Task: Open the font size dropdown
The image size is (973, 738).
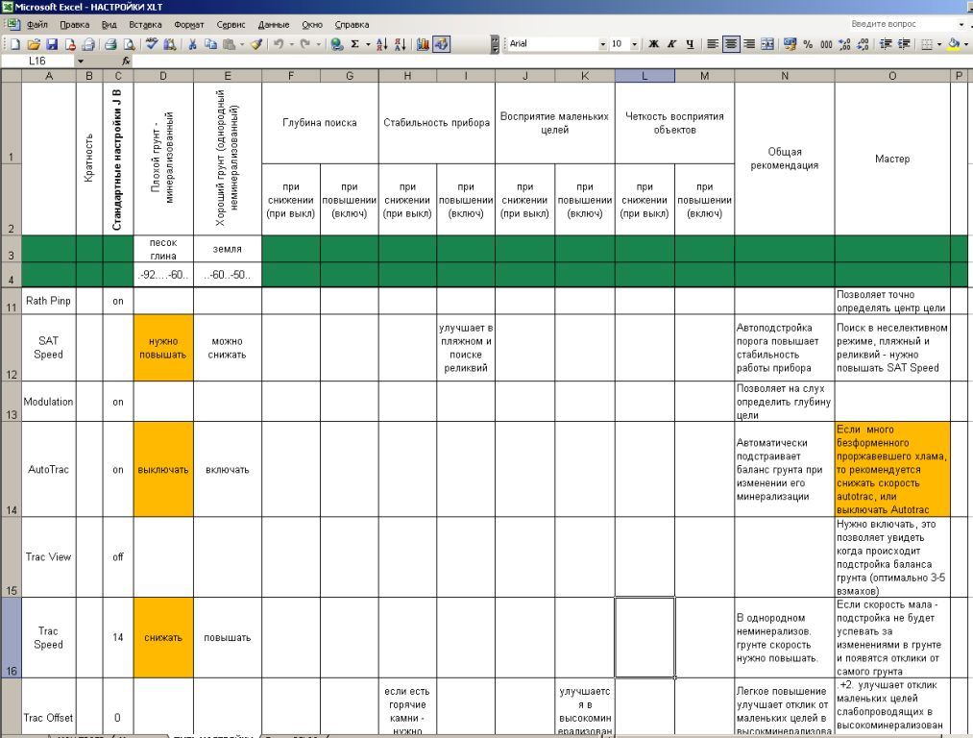Action: coord(634,44)
